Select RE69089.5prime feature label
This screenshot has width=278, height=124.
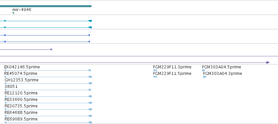(x=21, y=119)
